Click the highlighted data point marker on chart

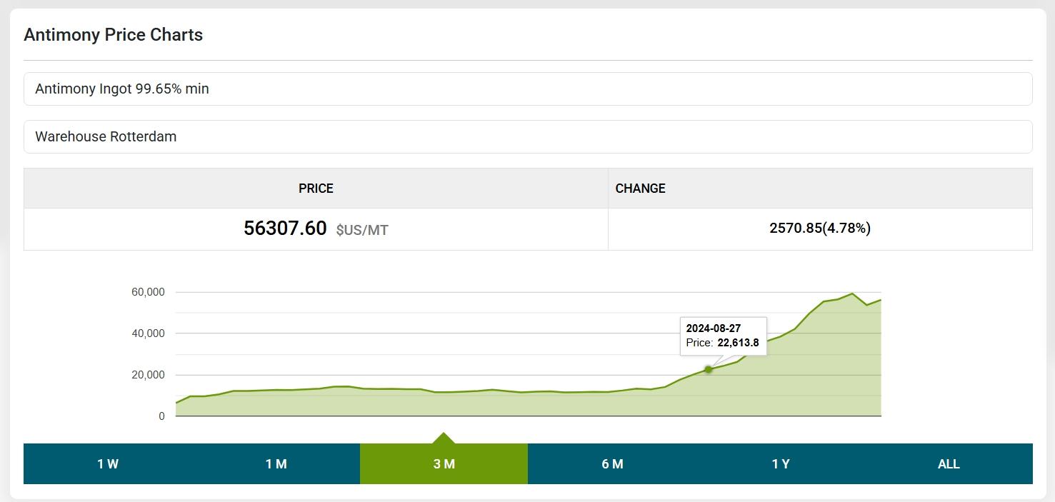click(x=709, y=369)
